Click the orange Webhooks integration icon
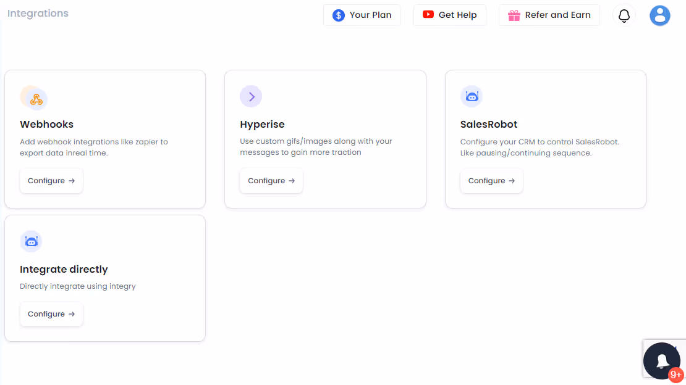The height and width of the screenshot is (385, 686). tap(35, 97)
